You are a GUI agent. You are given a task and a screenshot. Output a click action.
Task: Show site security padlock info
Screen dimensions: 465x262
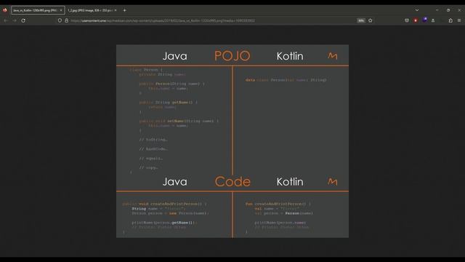[66, 20]
